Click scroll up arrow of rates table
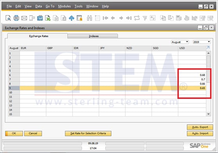Screen dimensions: 218x153 [x=208, y=53]
